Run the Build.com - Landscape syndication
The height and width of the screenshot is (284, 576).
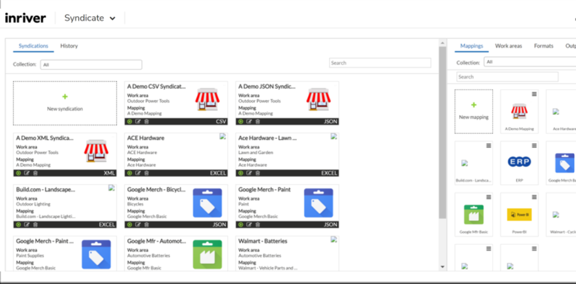(18, 225)
